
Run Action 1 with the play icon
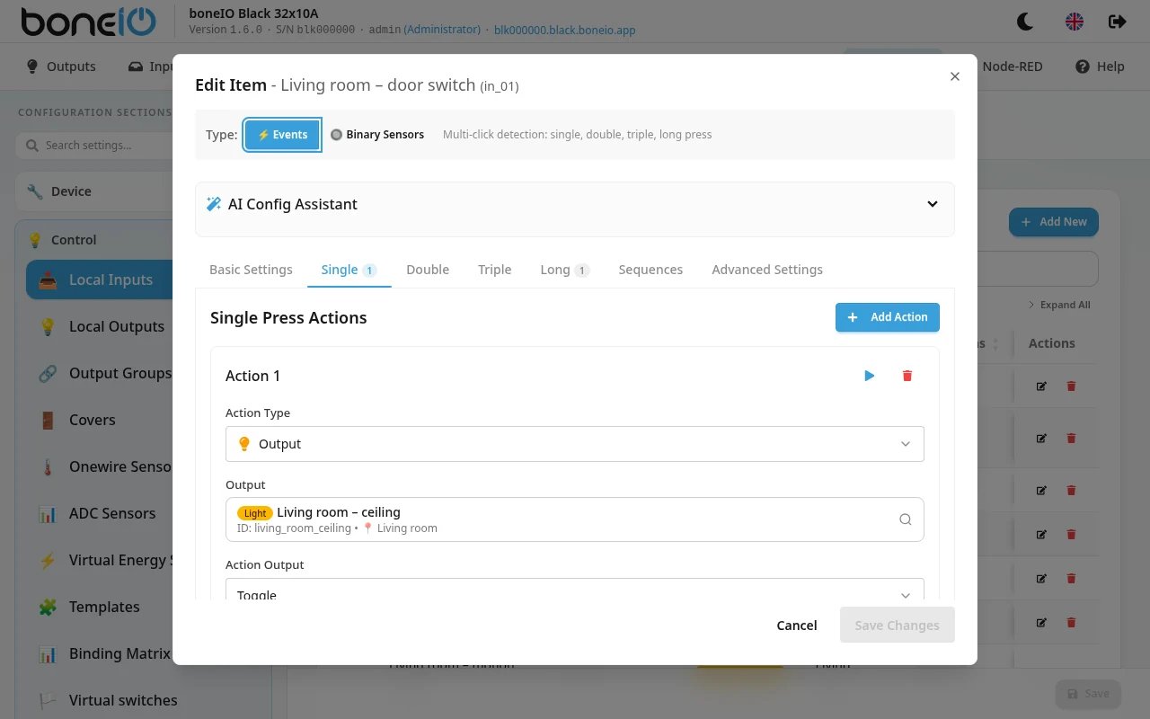[869, 376]
